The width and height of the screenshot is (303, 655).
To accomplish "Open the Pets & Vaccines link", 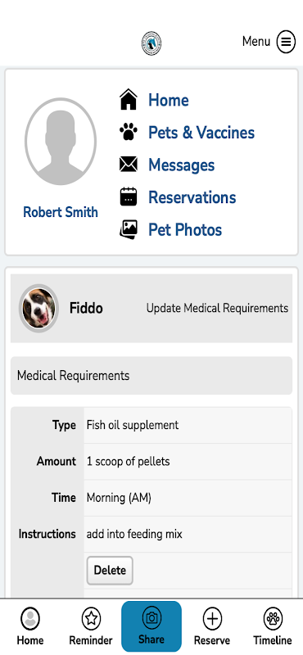I will (x=201, y=133).
